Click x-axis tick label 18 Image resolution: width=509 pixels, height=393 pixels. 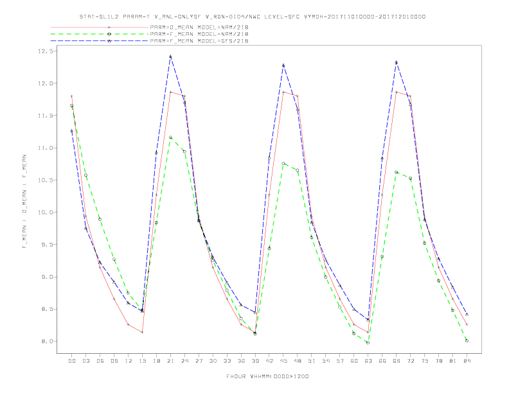click(156, 361)
